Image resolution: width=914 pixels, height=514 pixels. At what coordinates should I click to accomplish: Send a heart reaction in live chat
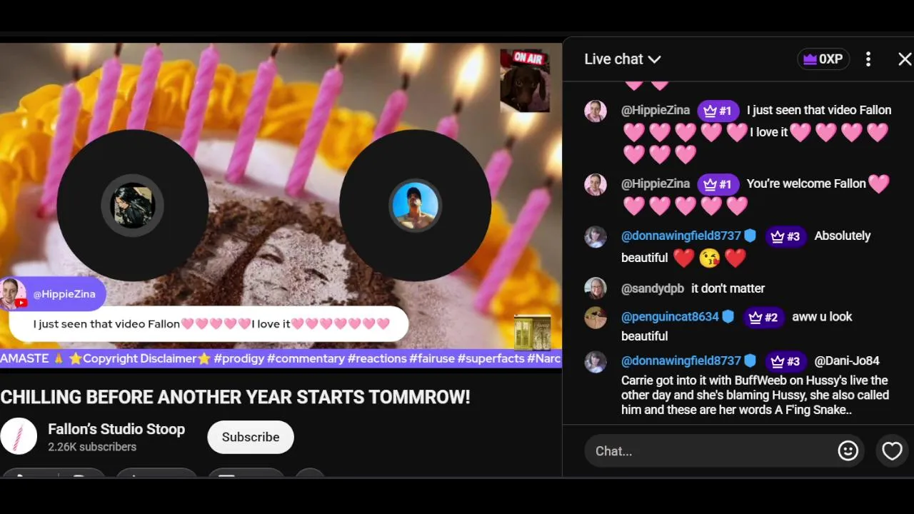892,451
